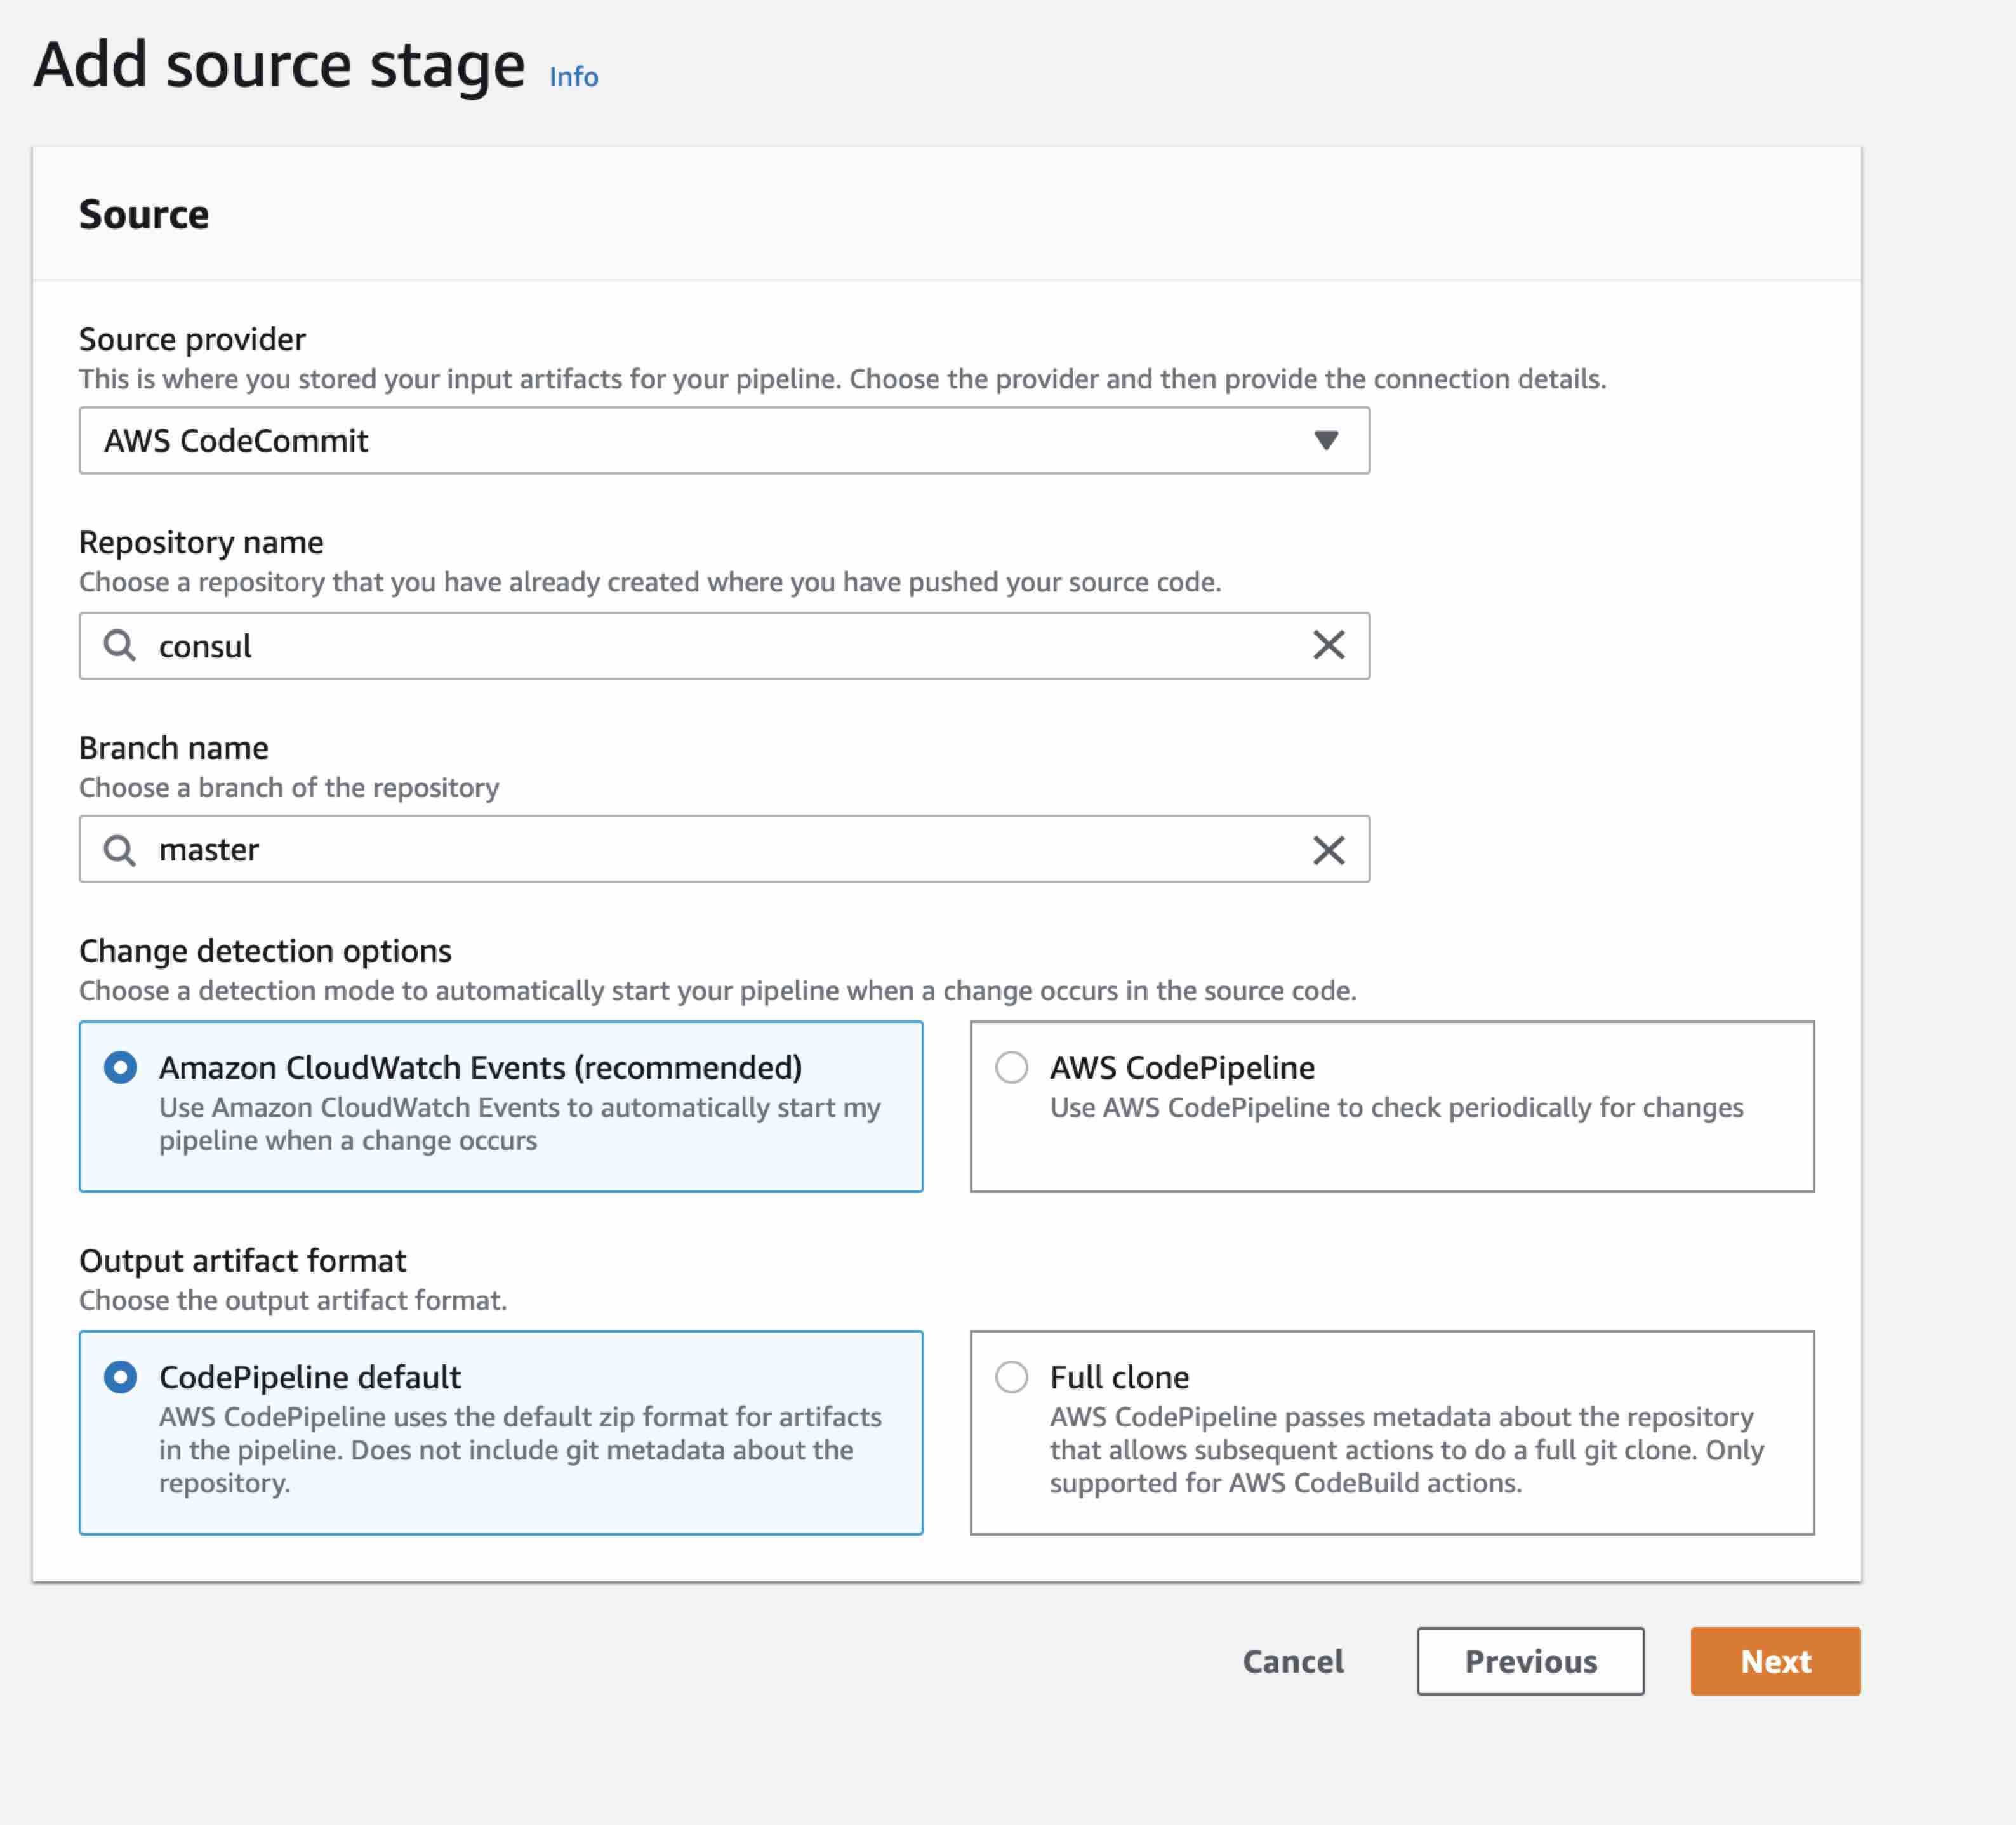Select CodePipeline default artifact format radio
Viewport: 2016px width, 1825px height.
point(120,1377)
